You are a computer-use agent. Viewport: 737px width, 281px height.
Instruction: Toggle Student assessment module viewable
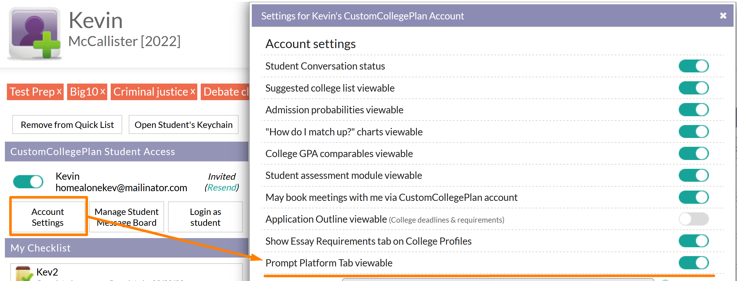tap(693, 175)
